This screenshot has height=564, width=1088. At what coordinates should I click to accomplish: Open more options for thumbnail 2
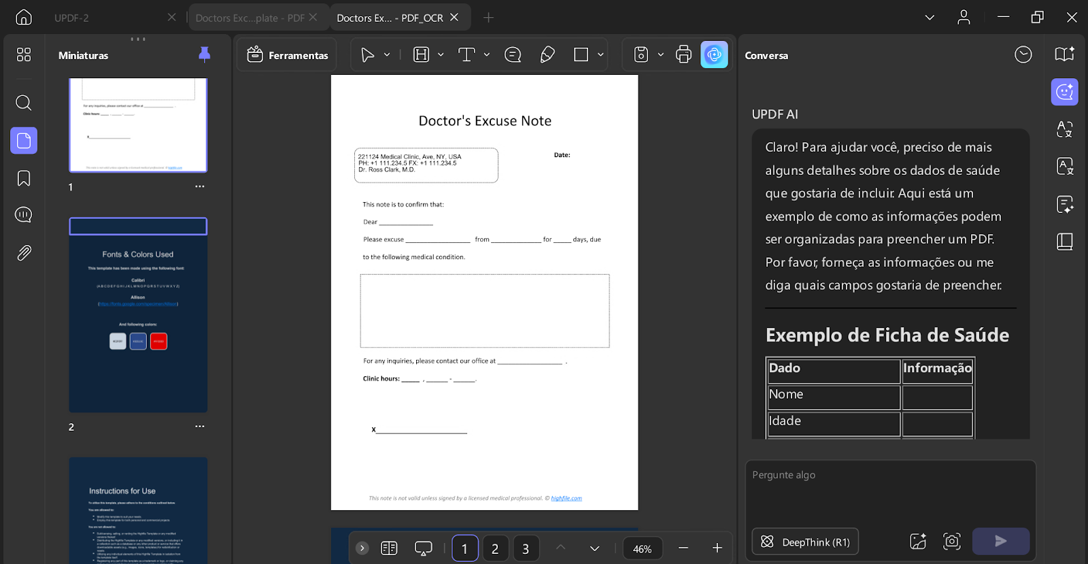(x=200, y=427)
